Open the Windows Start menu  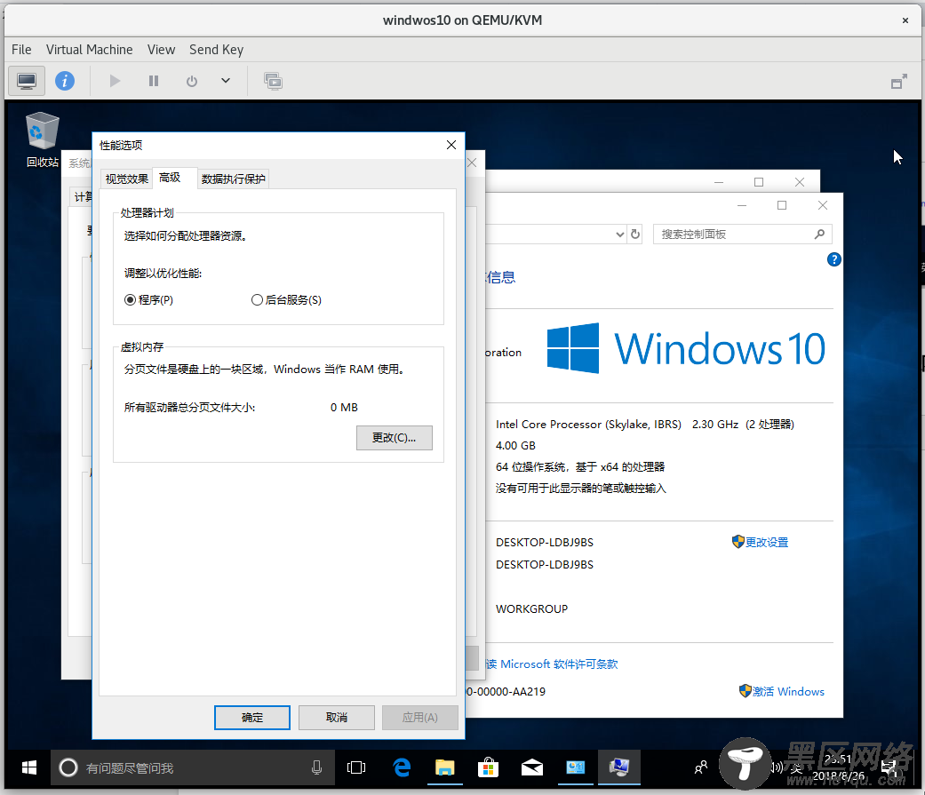[29, 767]
